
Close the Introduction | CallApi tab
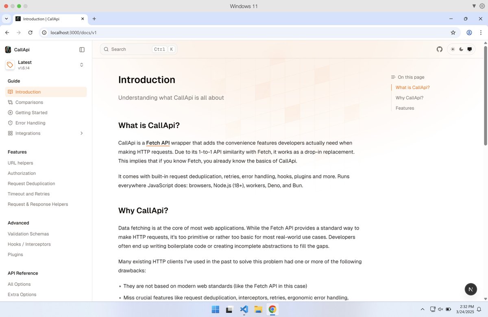pos(83,19)
